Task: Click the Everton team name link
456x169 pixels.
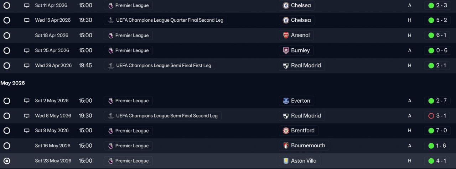Action: click(300, 101)
